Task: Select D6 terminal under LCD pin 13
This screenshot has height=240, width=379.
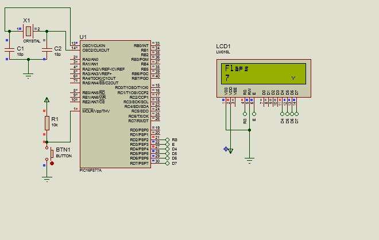Action: 292,114
